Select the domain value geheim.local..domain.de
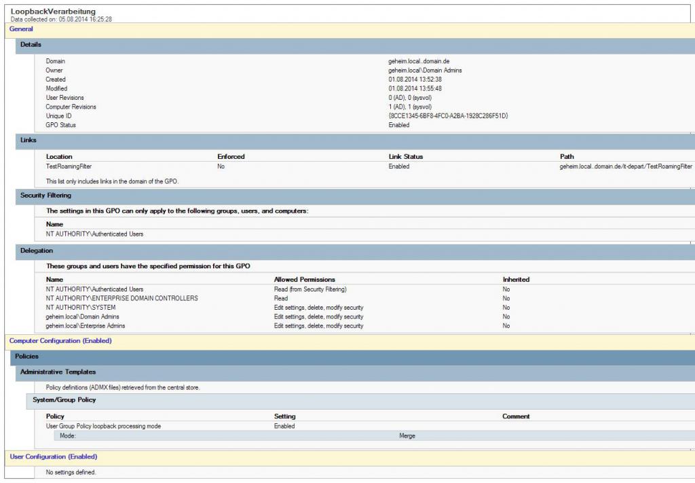This screenshot has height=483, width=695. [419, 62]
